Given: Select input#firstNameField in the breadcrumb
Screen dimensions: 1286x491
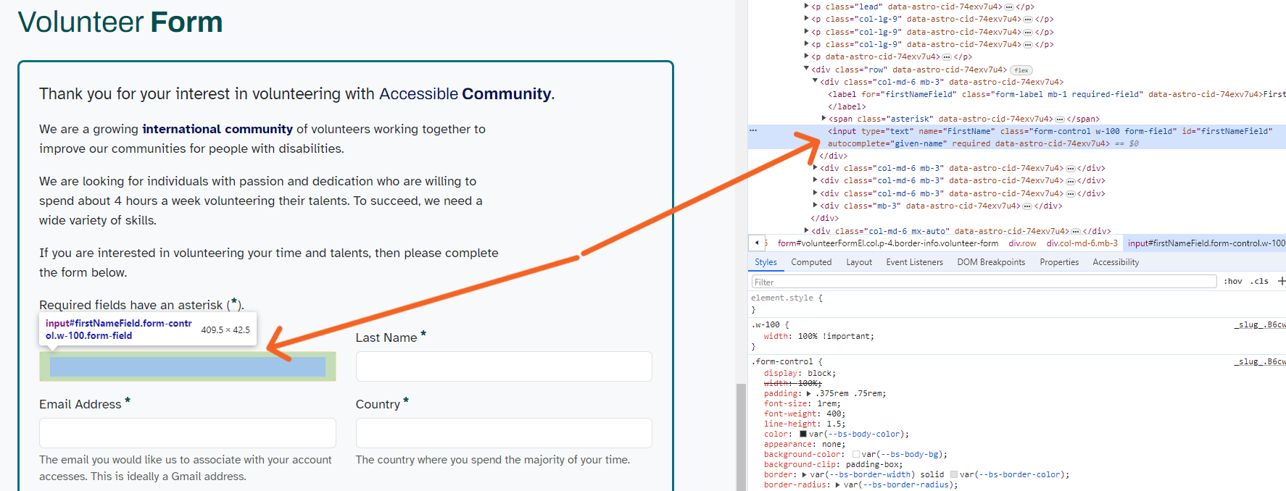Looking at the screenshot, I should click(1206, 243).
